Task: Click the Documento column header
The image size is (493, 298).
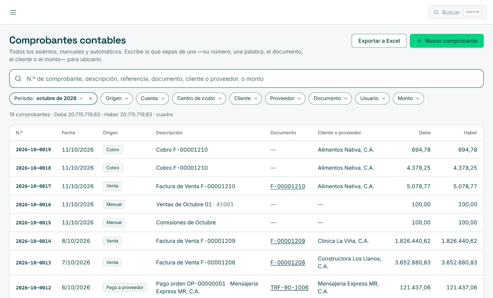Action: [283, 133]
